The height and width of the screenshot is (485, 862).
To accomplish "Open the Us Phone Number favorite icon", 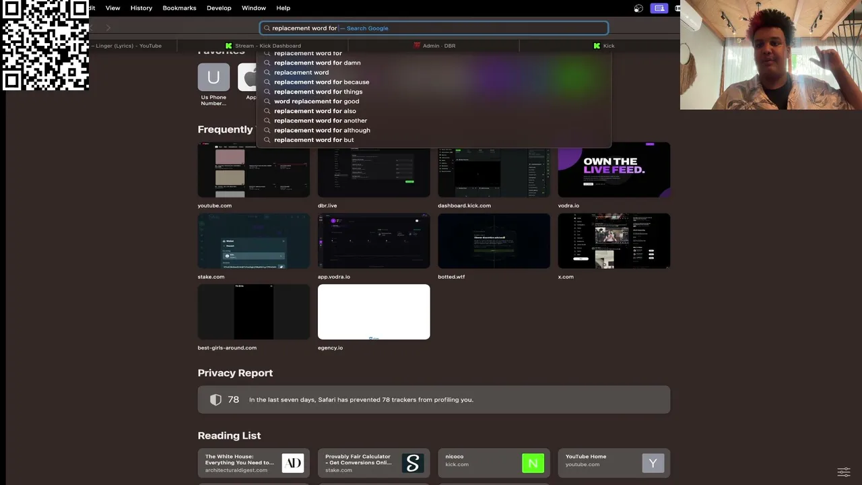I will click(213, 77).
